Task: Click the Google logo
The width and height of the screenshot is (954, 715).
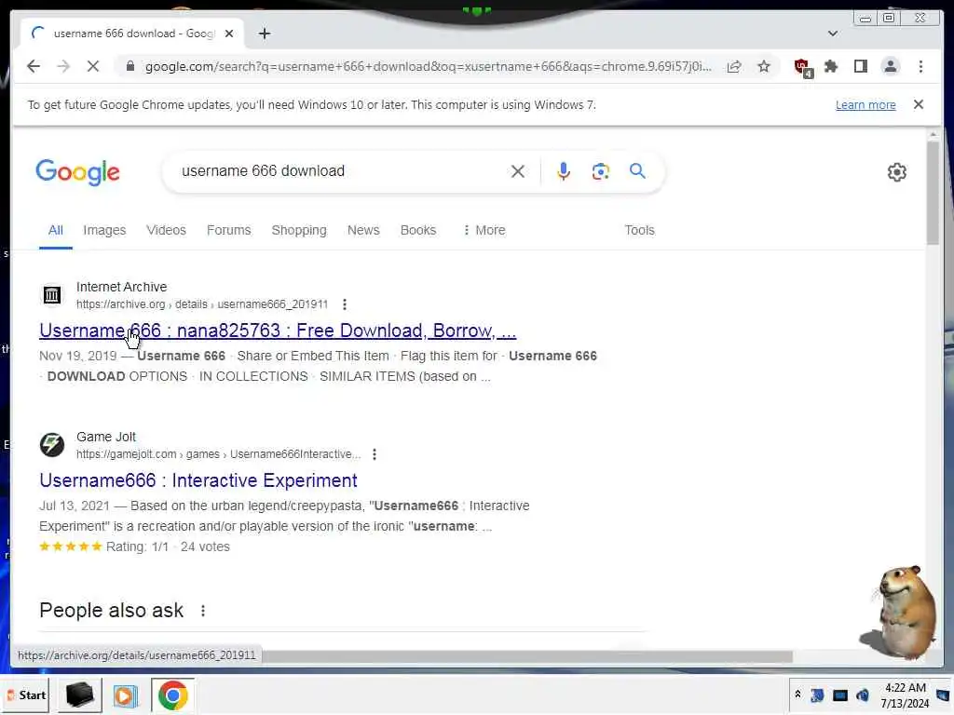Action: coord(78,172)
